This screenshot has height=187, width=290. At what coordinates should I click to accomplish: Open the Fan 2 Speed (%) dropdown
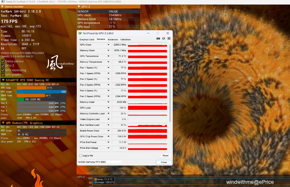[108, 79]
